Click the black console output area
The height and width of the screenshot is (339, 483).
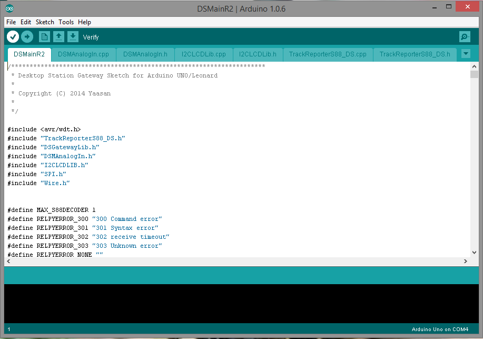(x=241, y=304)
